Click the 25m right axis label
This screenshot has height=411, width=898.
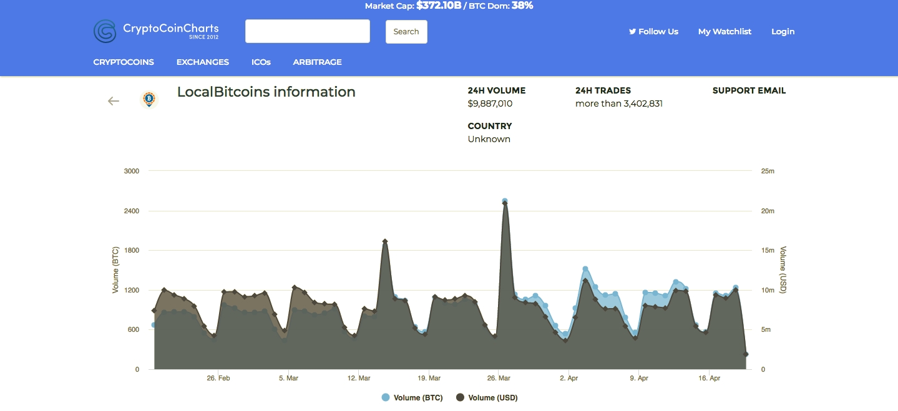(x=768, y=171)
